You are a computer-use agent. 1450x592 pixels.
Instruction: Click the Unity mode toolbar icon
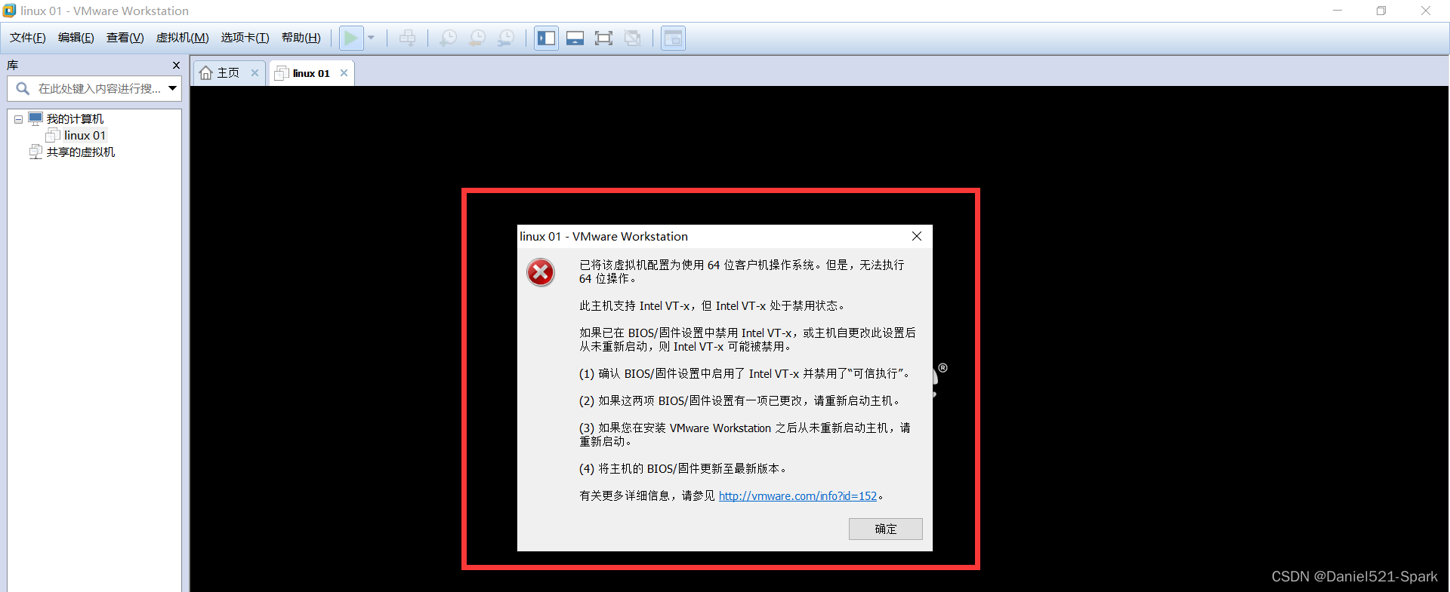click(633, 38)
